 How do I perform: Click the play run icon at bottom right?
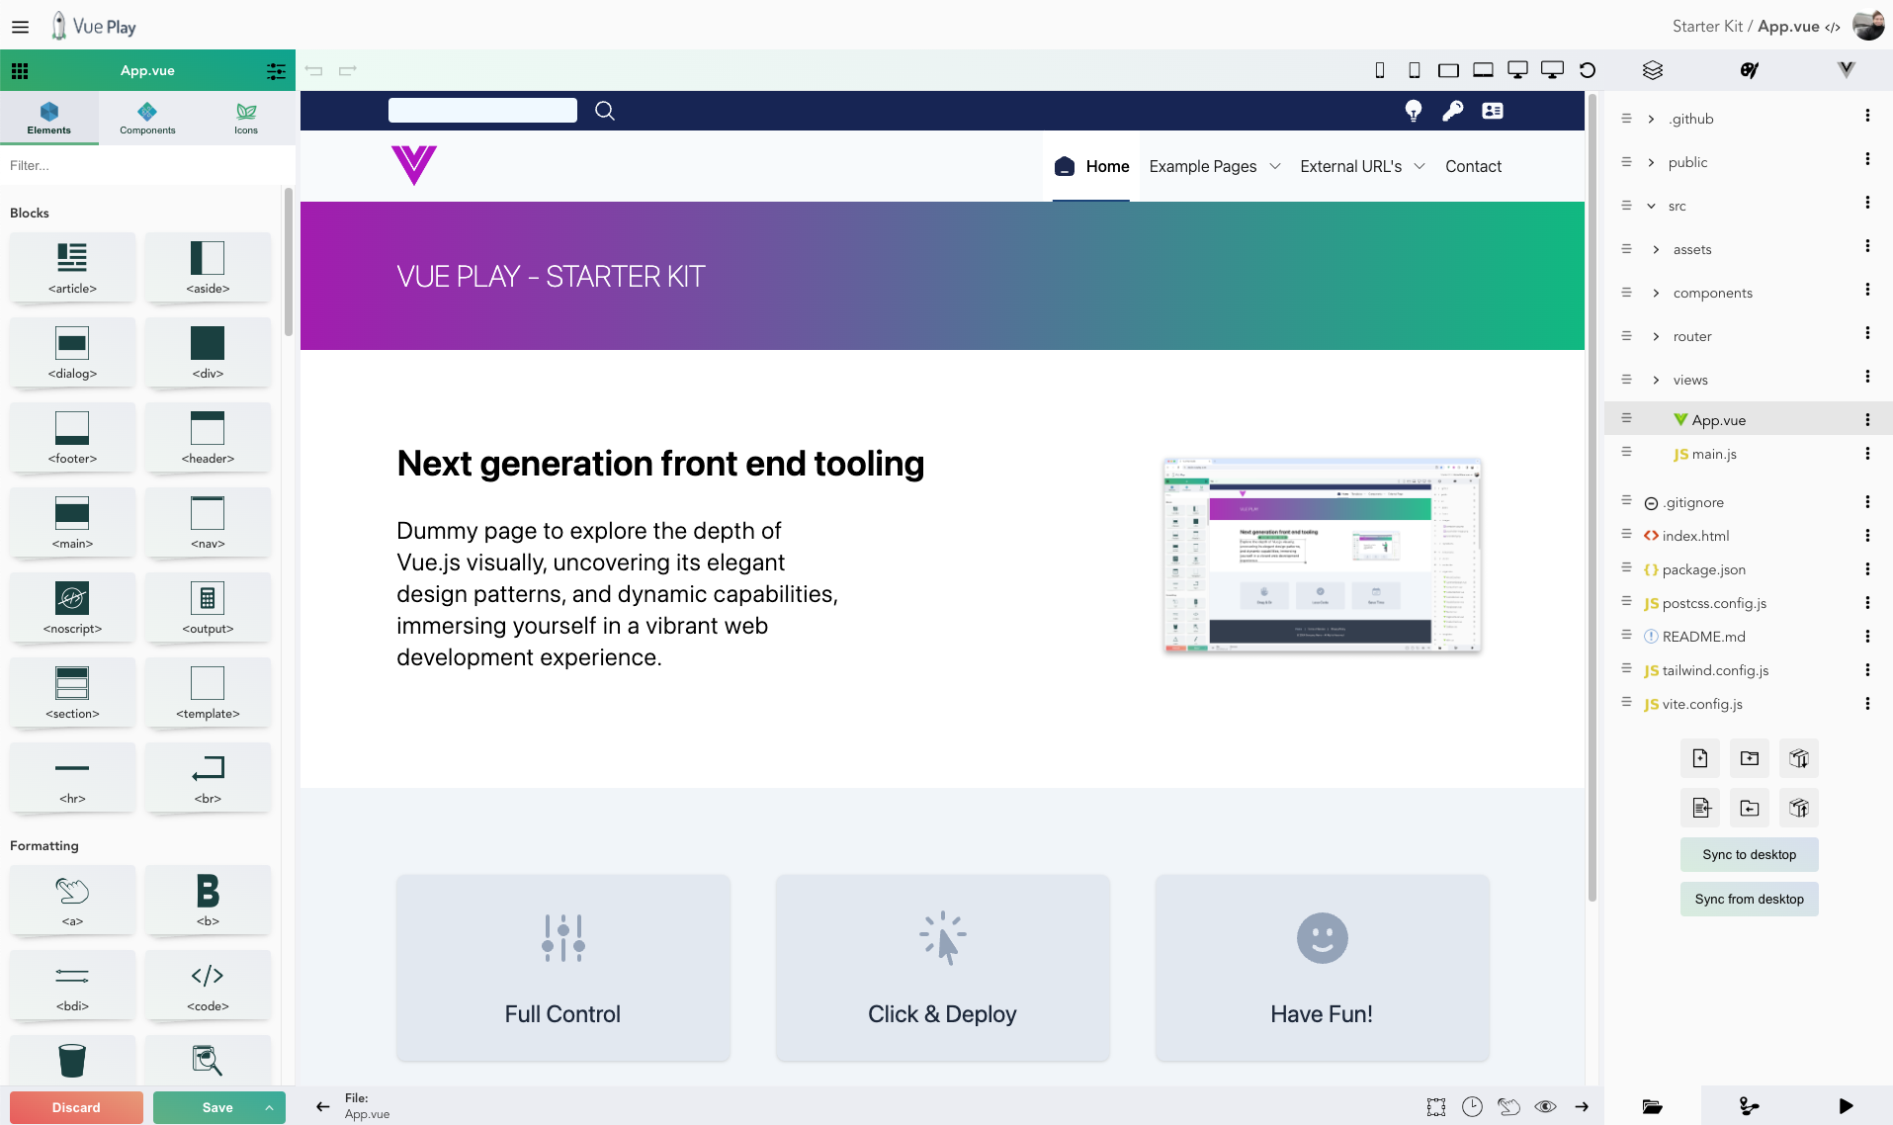pyautogui.click(x=1846, y=1106)
